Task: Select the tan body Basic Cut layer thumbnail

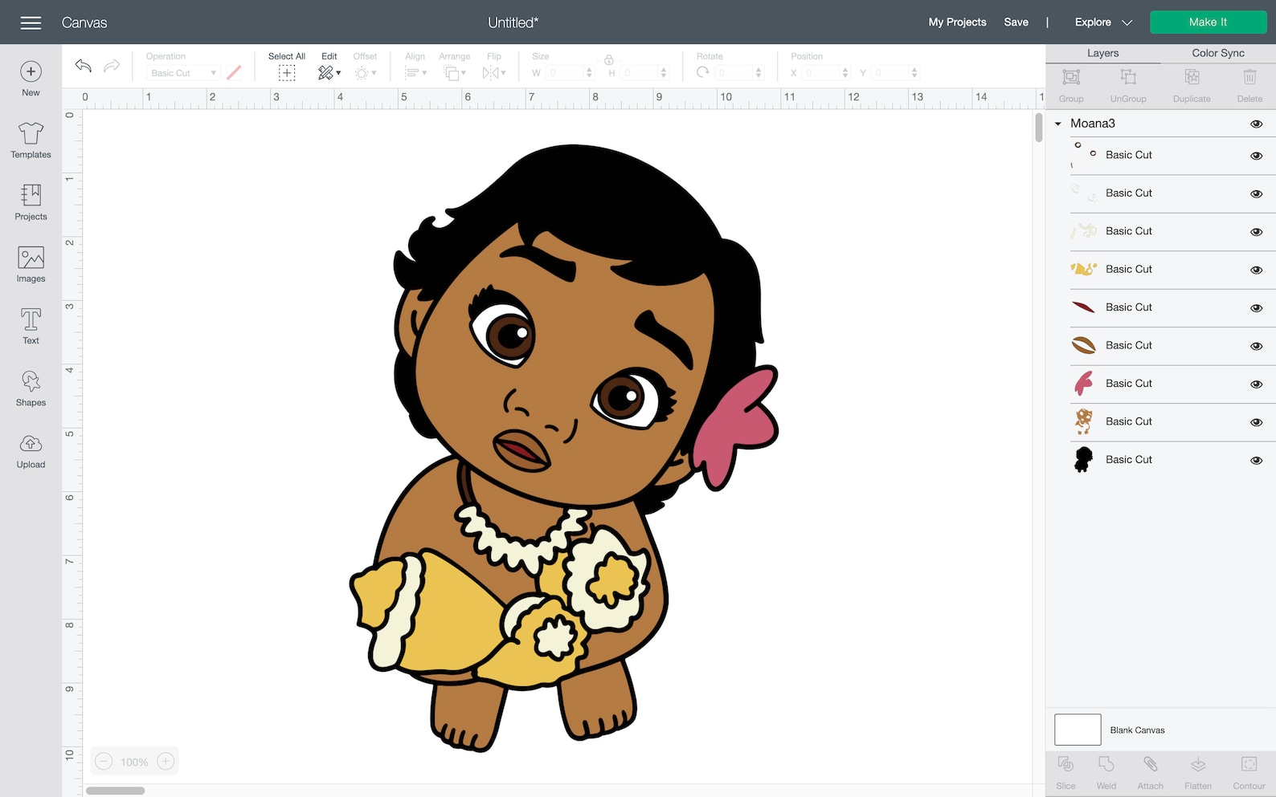Action: [1084, 421]
